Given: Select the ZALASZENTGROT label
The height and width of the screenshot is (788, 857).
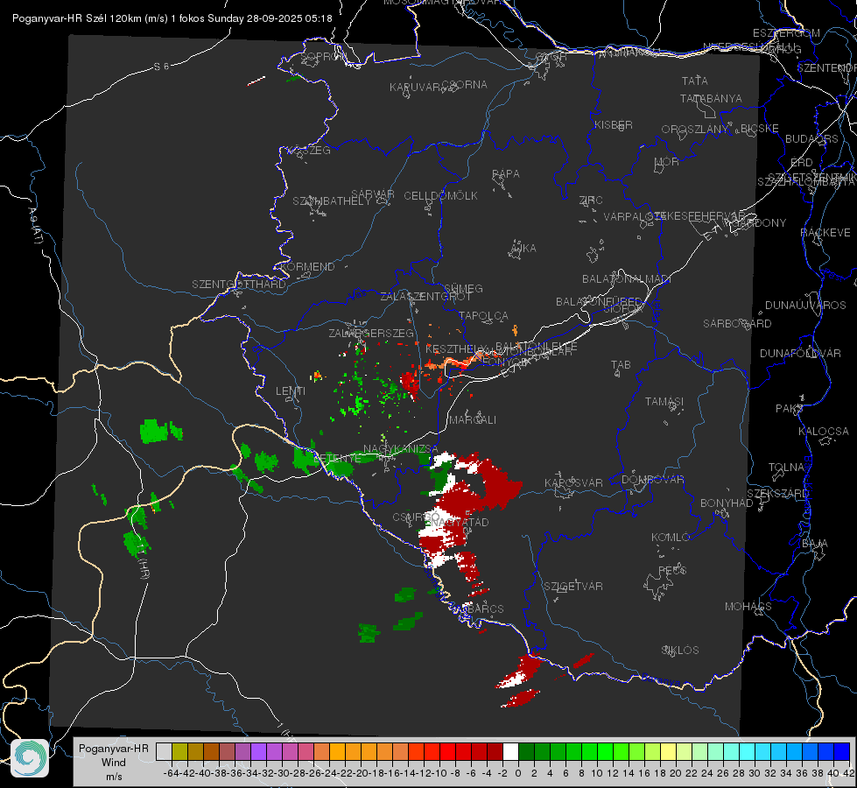Looking at the screenshot, I should click(425, 297).
